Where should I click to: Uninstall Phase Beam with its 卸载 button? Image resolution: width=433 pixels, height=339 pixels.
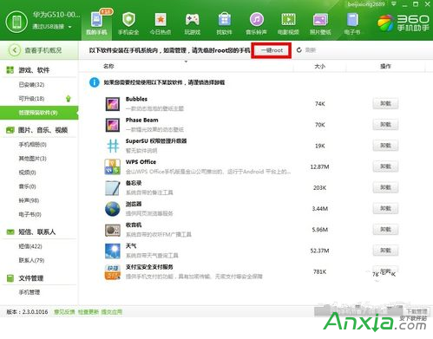(x=385, y=125)
